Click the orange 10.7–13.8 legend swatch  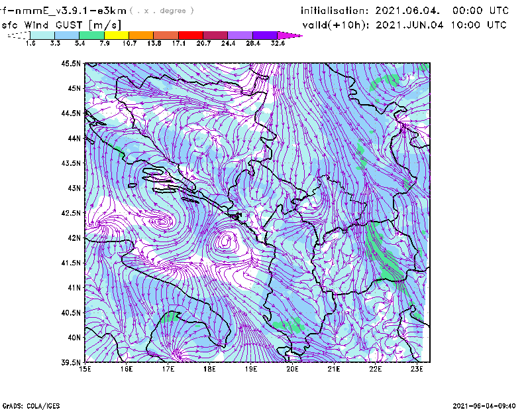click(141, 35)
